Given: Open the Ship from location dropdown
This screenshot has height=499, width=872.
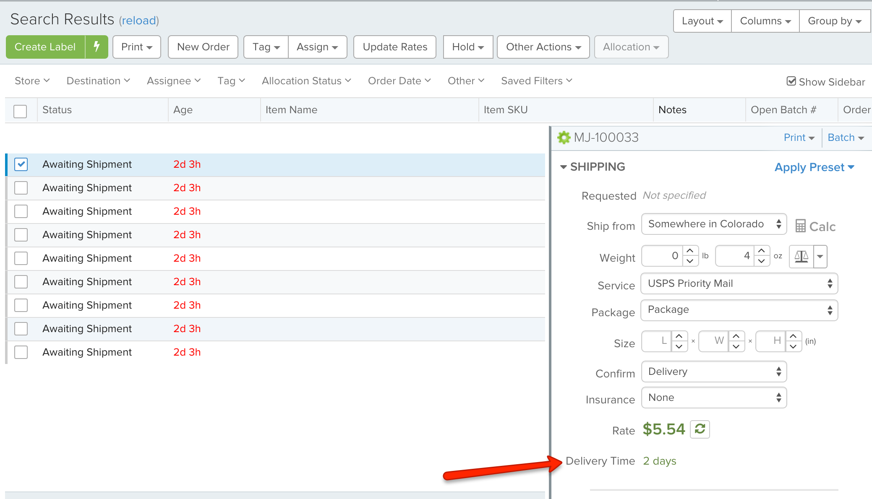Looking at the screenshot, I should (713, 224).
